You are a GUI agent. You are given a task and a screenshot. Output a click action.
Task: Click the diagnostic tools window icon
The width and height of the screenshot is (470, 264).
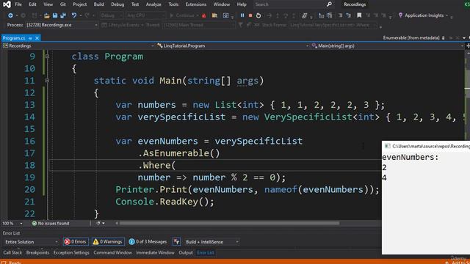tap(225, 15)
